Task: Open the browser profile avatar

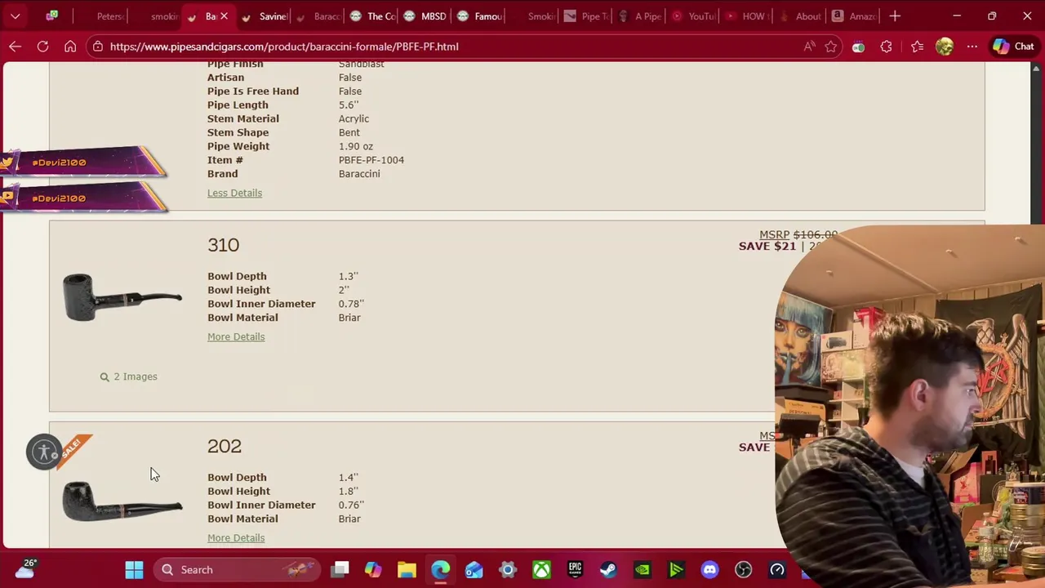Action: 945,47
